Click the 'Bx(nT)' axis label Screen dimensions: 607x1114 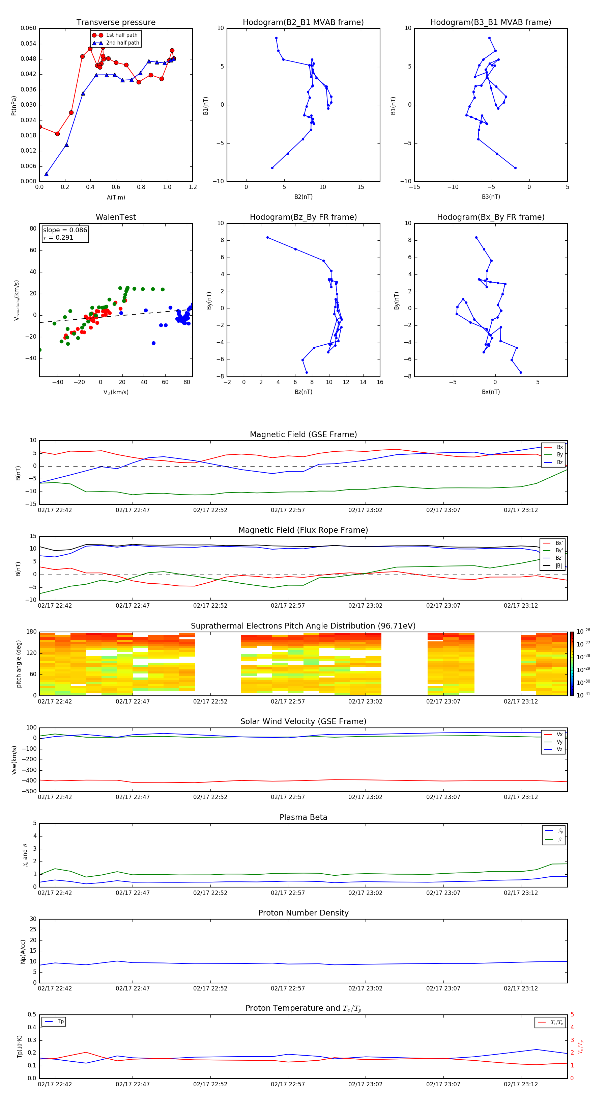[491, 392]
